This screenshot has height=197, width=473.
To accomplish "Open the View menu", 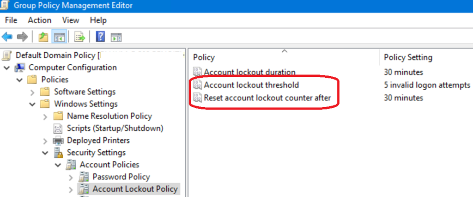I will coord(71,20).
